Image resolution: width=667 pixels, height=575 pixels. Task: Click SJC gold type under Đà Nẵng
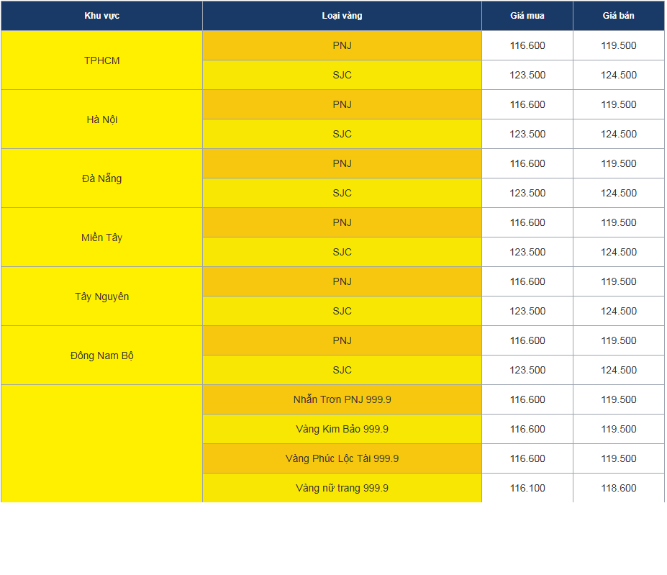pos(342,193)
